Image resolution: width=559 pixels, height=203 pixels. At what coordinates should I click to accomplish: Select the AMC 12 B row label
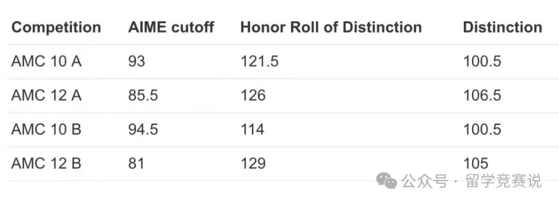coord(47,163)
